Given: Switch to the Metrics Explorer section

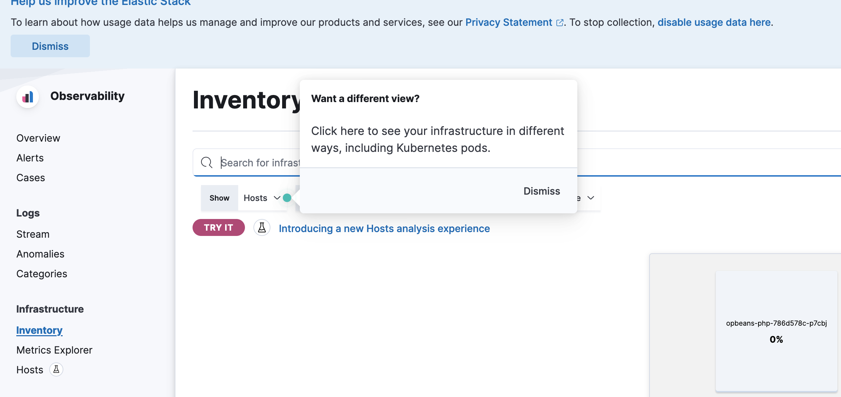Looking at the screenshot, I should 54,350.
